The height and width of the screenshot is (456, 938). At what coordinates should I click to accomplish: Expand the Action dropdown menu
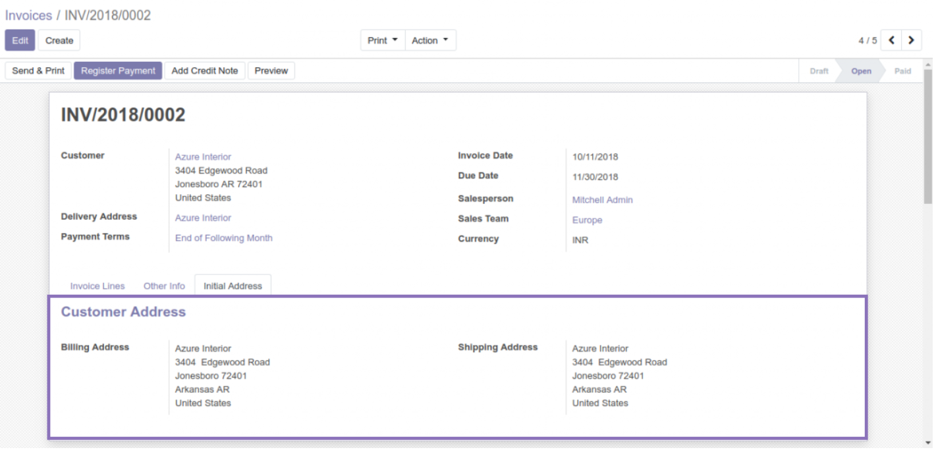pyautogui.click(x=429, y=40)
